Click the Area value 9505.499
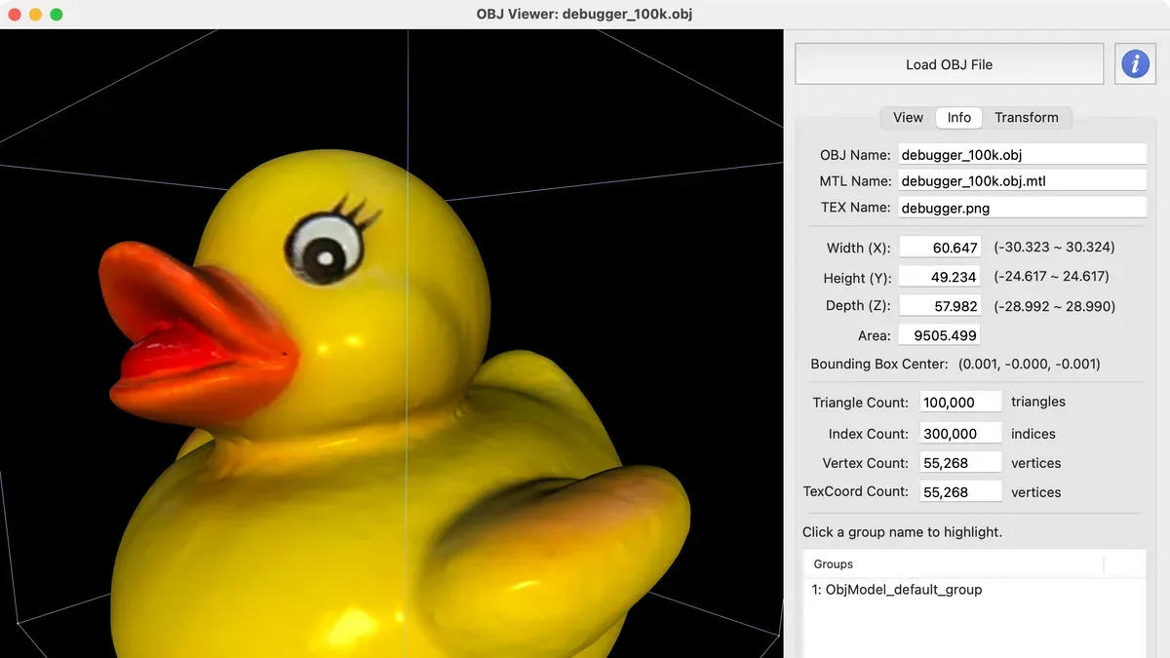This screenshot has height=658, width=1170. coord(940,335)
